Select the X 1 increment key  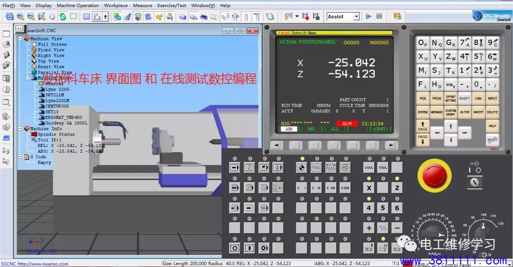pyautogui.click(x=301, y=188)
